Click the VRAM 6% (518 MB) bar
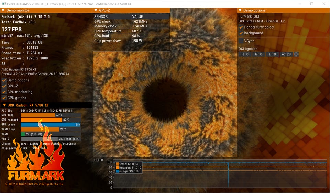The image size is (330, 193). pyautogui.click(x=51, y=134)
